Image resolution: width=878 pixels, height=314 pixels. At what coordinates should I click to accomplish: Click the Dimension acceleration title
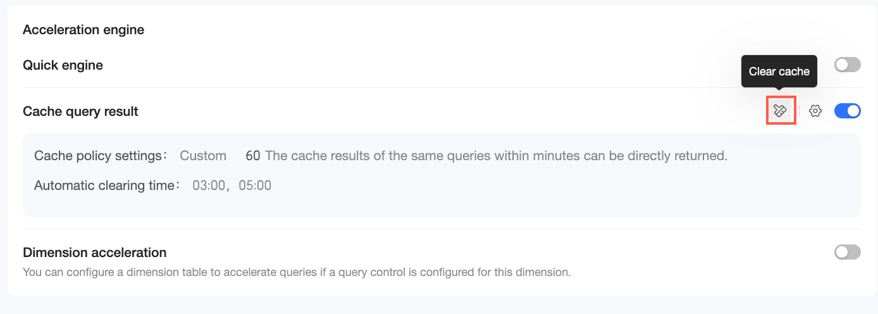click(94, 253)
